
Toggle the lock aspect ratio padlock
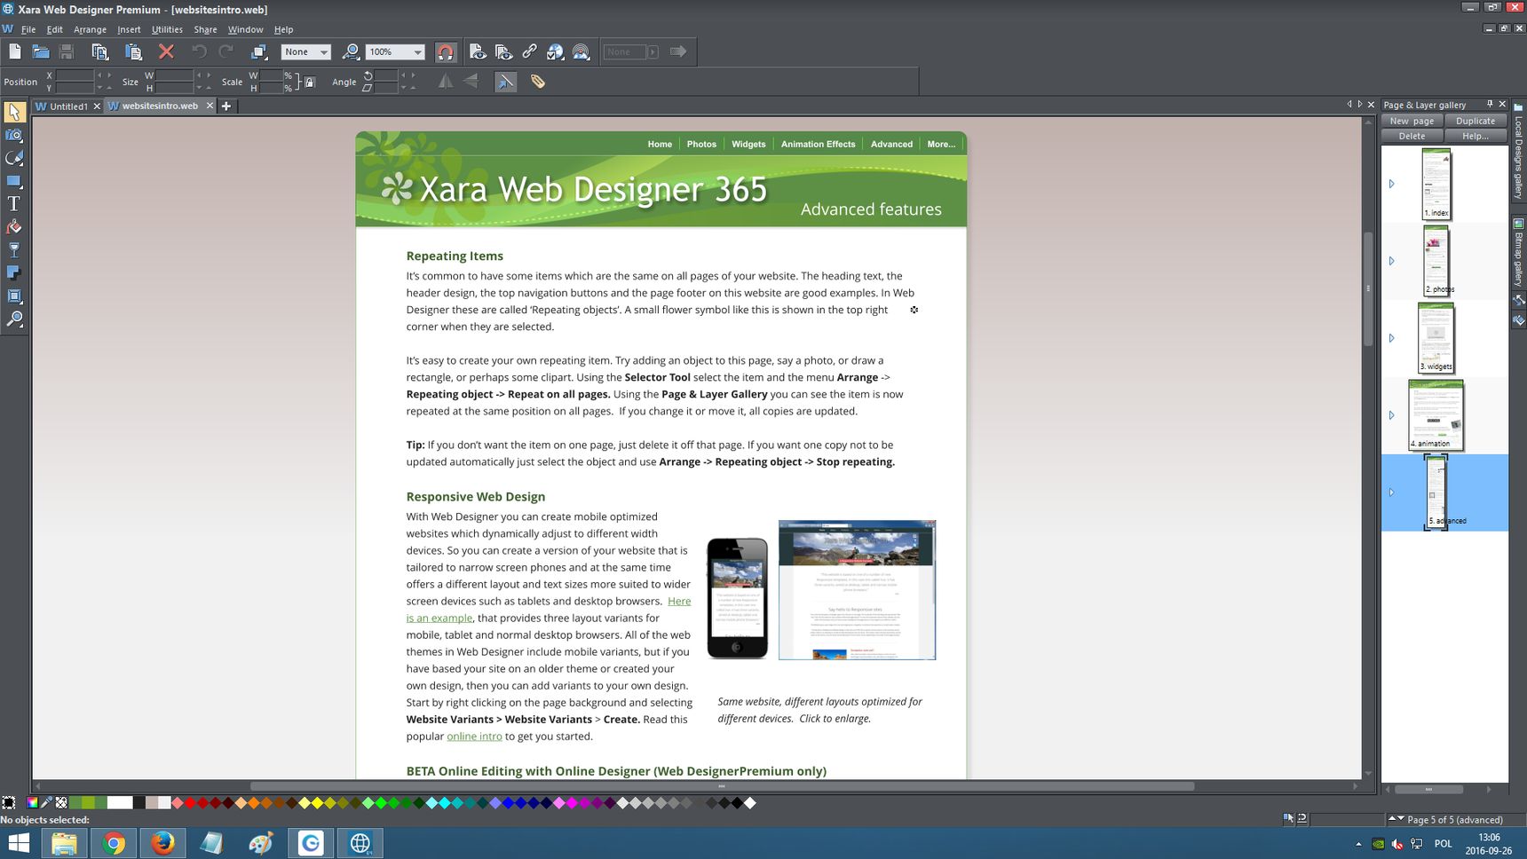310,82
